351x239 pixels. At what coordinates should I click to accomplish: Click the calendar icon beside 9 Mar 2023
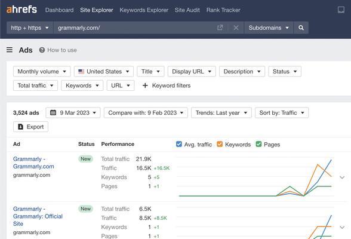[x=53, y=112]
